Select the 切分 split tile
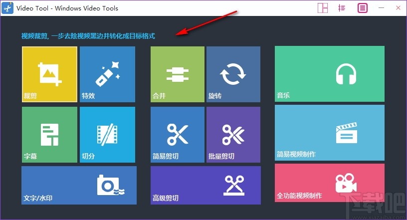Viewport: 407px width, 220px height. click(107, 135)
